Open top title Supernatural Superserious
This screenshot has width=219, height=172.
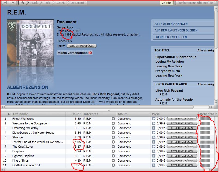176,57
